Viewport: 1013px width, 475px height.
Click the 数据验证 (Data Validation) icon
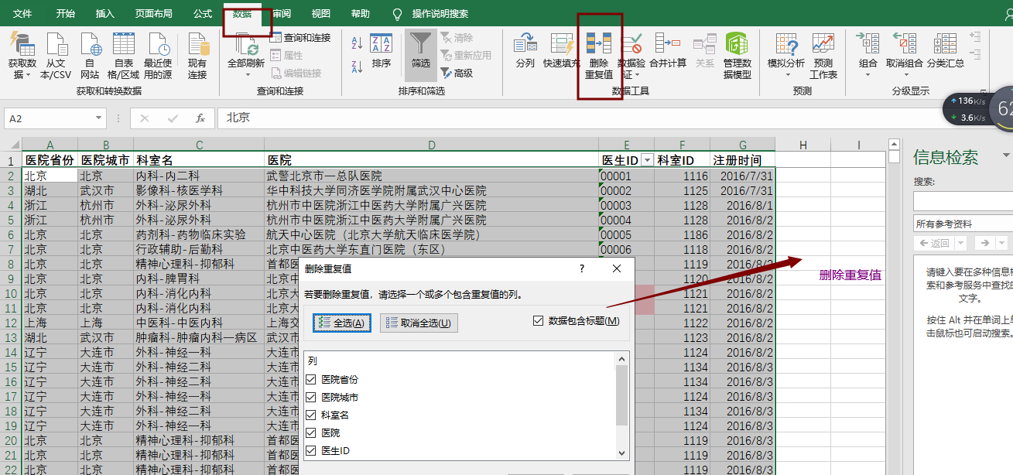631,44
